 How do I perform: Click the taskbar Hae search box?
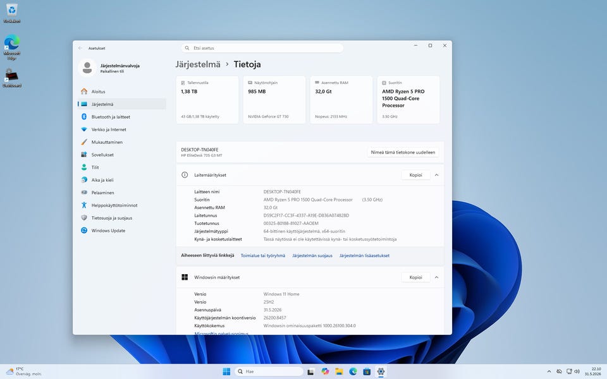coord(269,371)
